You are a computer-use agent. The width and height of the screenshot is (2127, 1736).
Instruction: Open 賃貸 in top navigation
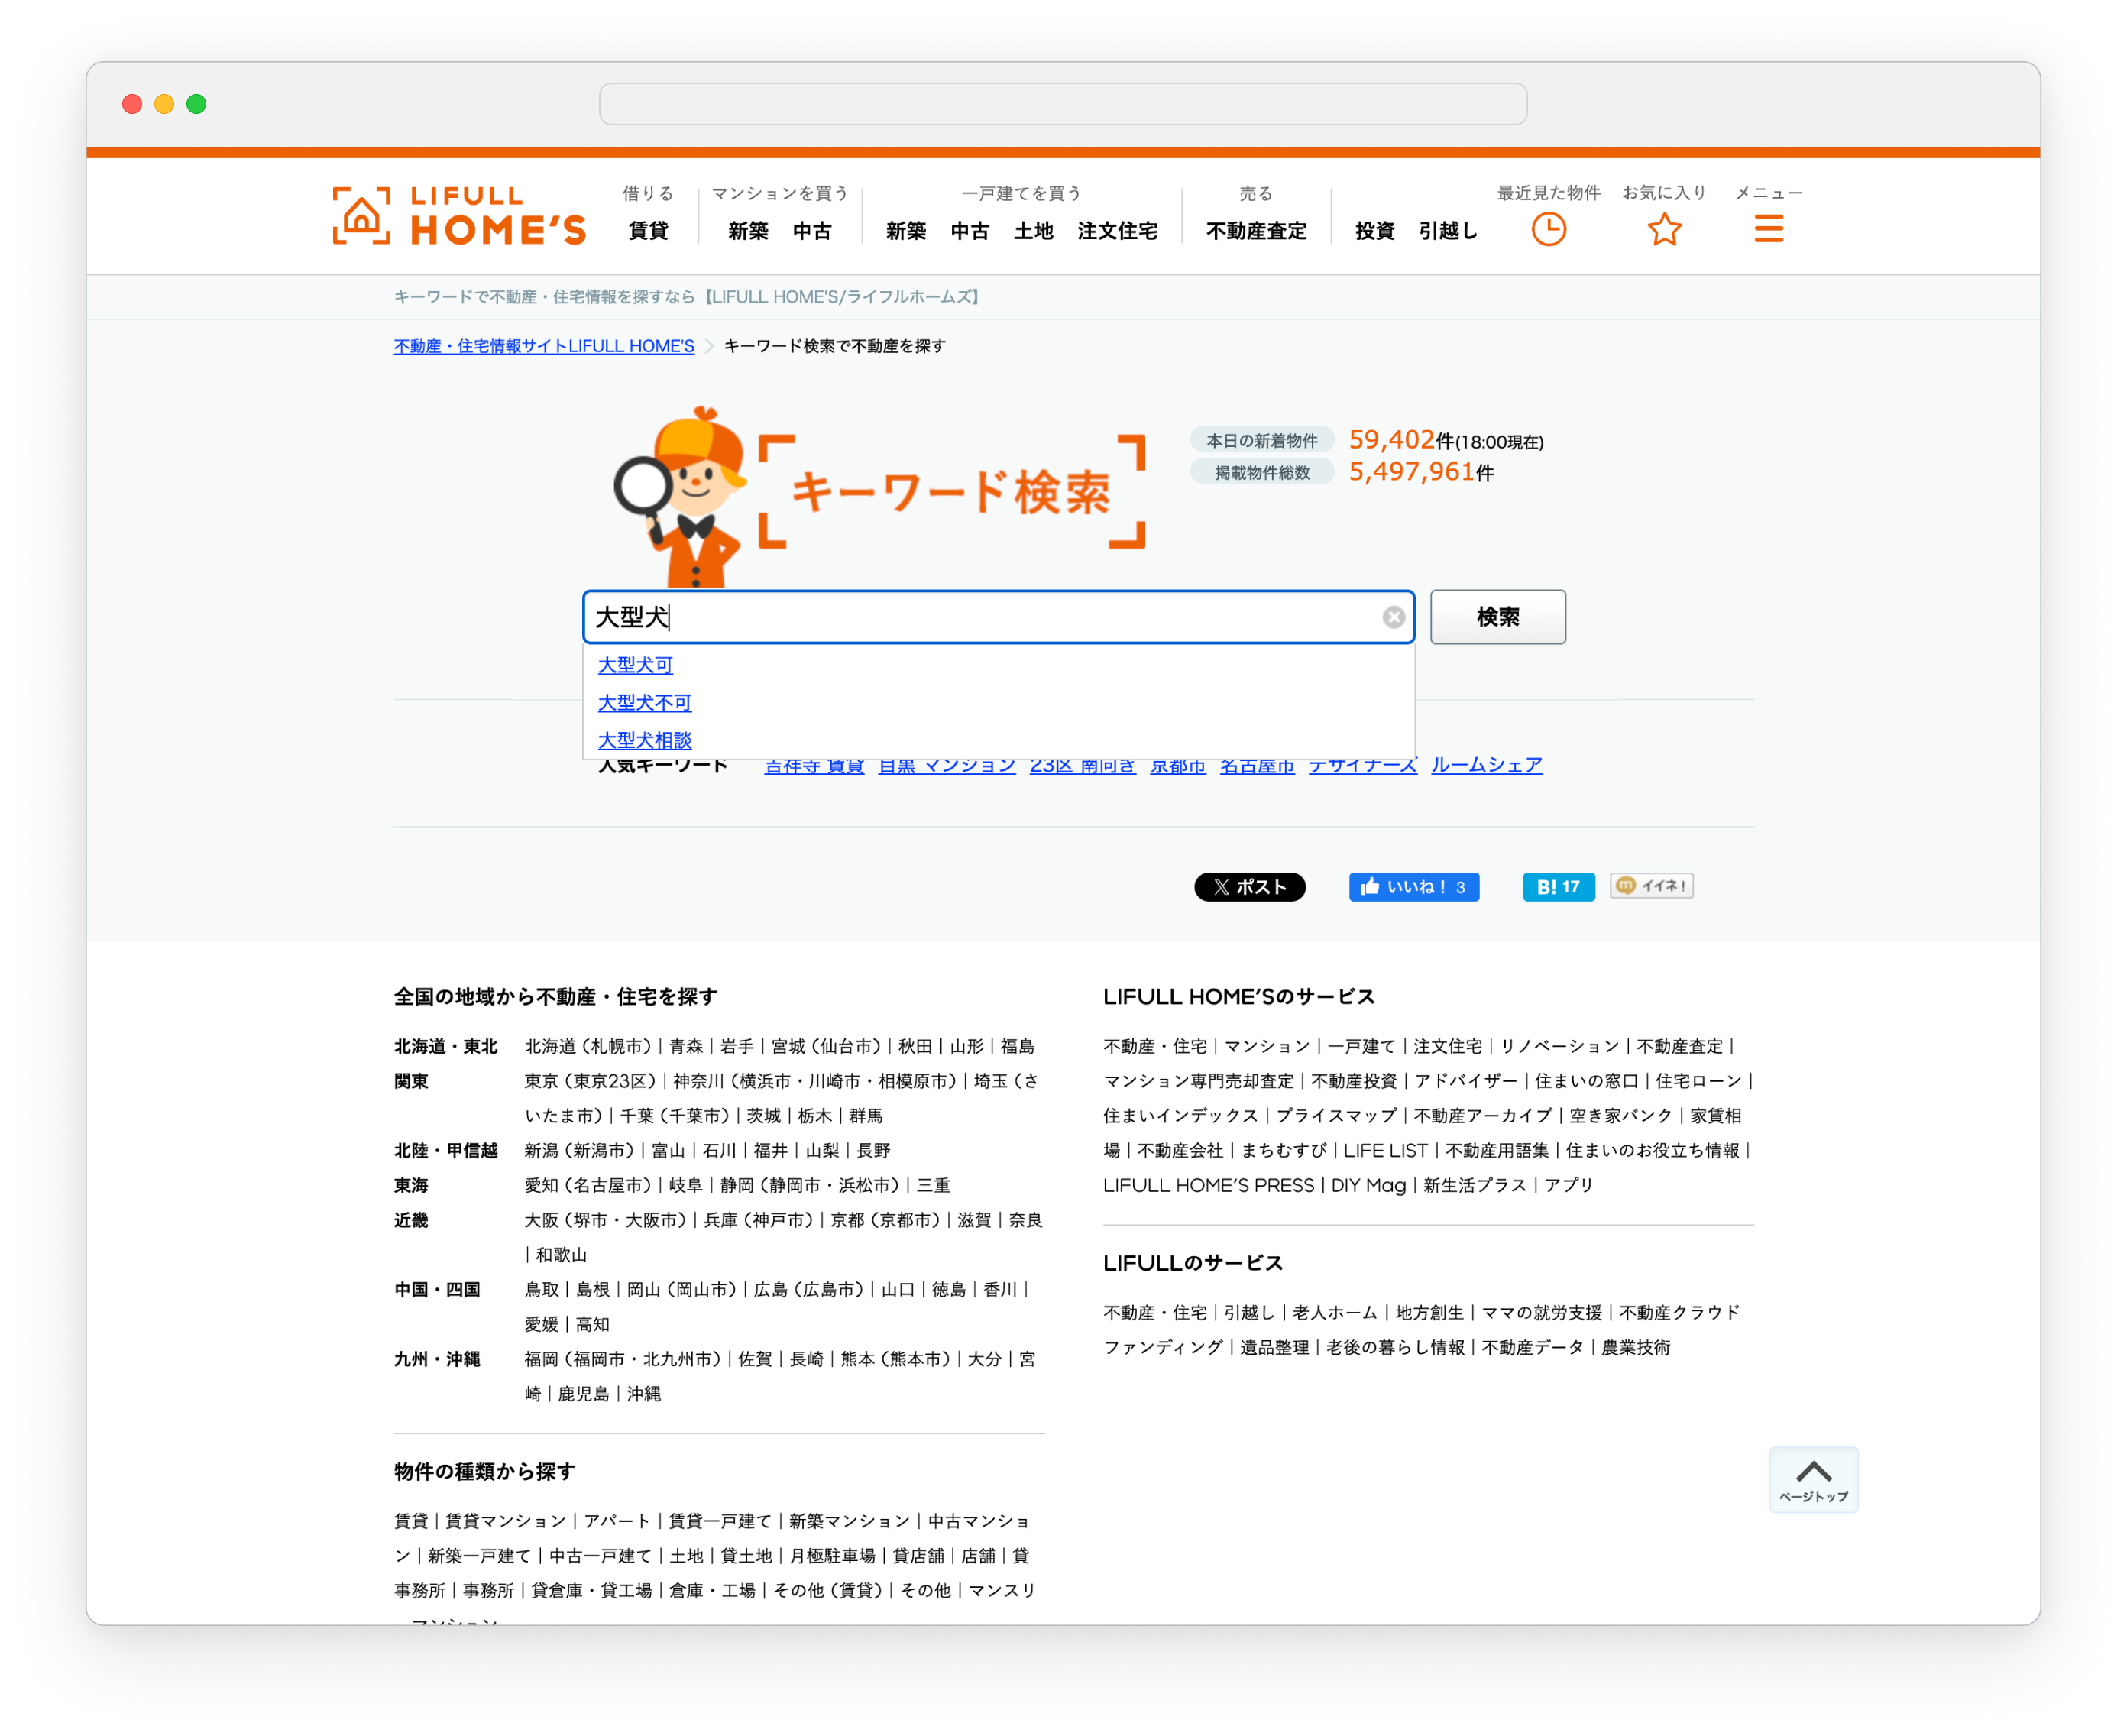tap(648, 231)
